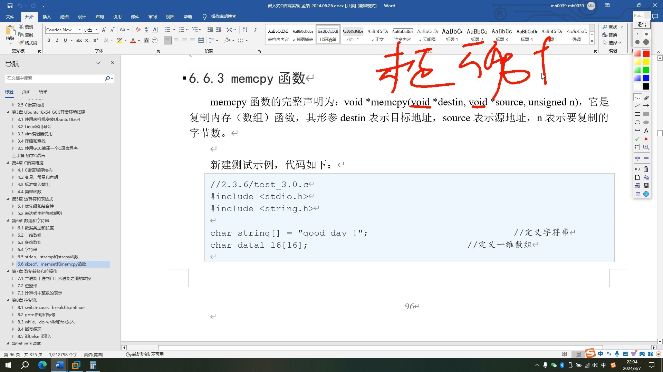This screenshot has height=372, width=663.
Task: Click the 退出 button to exit Pointofix
Action: pos(641,24)
